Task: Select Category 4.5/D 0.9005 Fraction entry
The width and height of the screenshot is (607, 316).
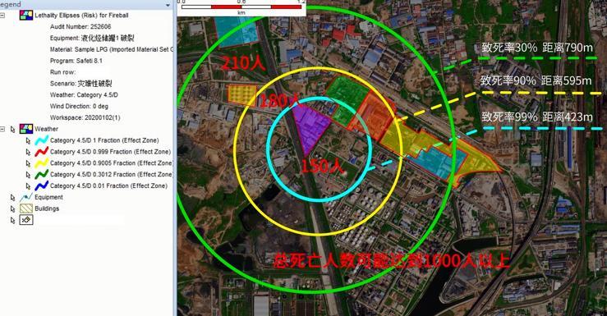Action: click(x=112, y=163)
